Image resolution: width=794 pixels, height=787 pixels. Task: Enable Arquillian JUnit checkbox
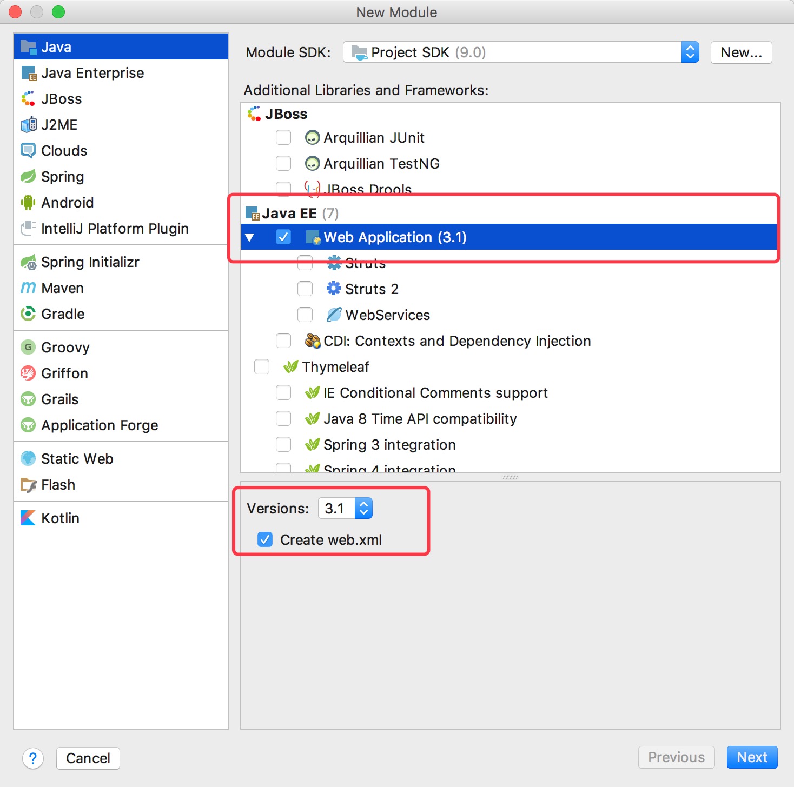tap(283, 137)
